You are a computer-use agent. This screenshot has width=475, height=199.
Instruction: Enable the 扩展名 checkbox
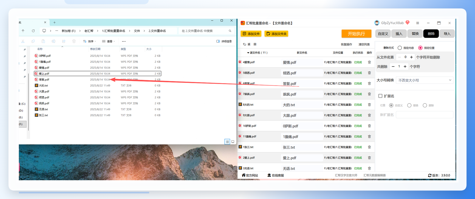380,96
